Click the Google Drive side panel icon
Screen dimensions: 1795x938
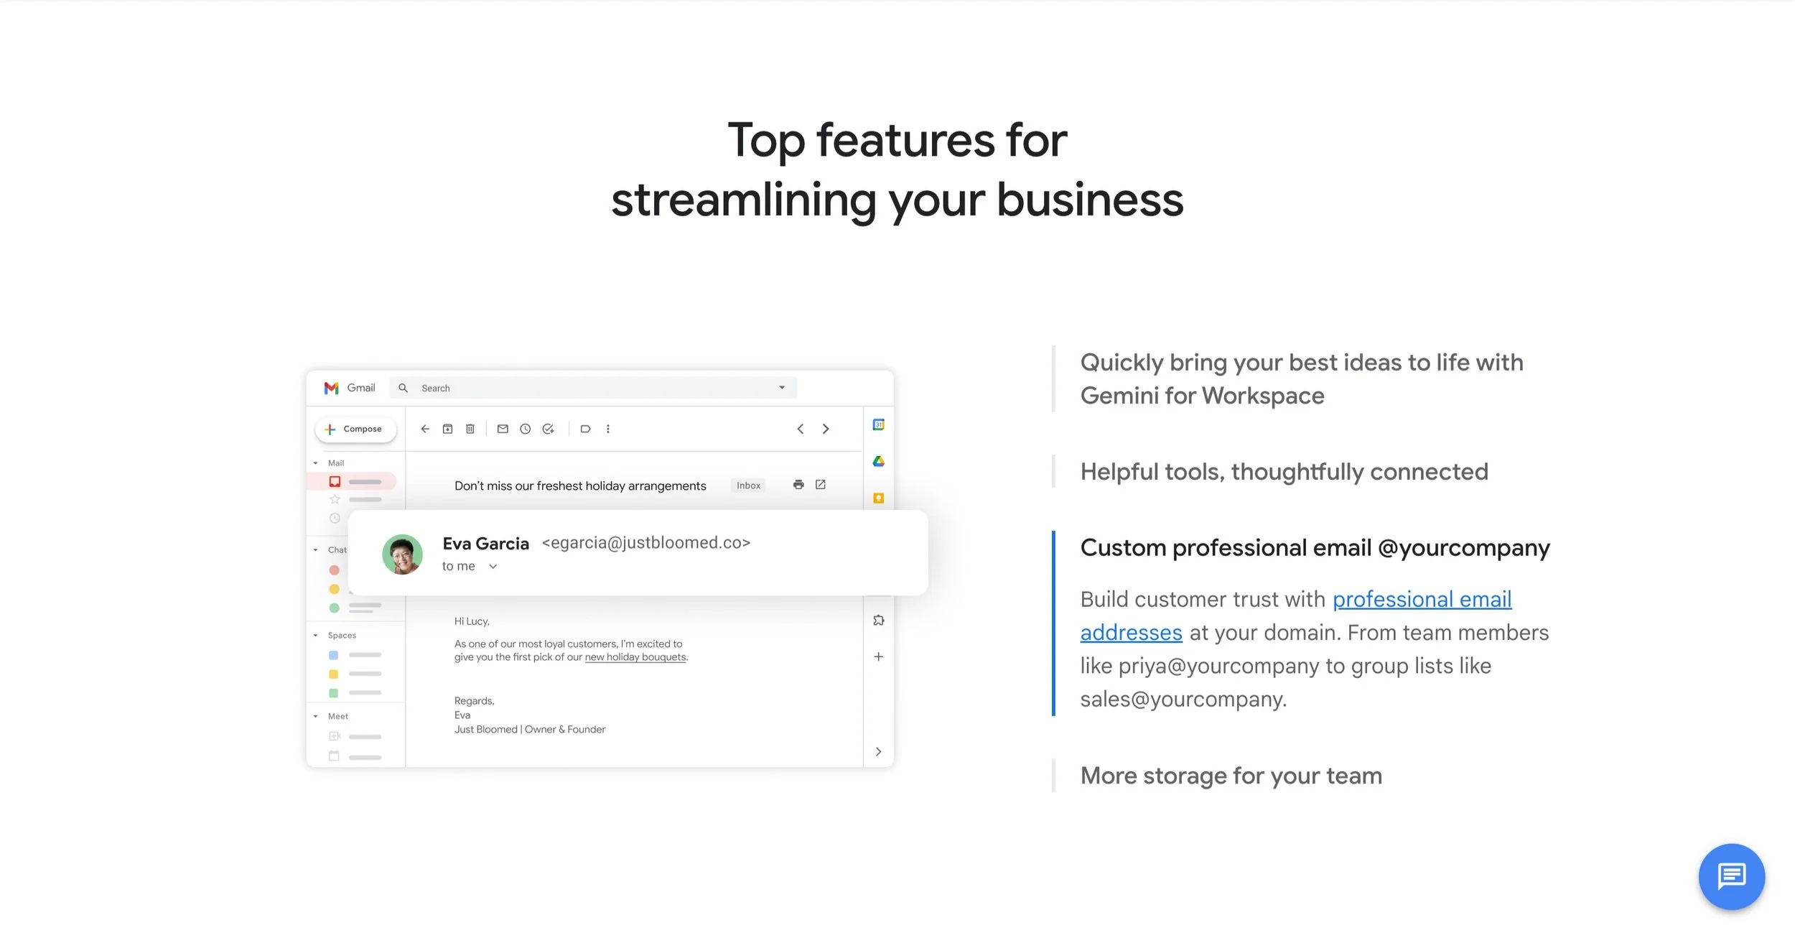tap(878, 461)
